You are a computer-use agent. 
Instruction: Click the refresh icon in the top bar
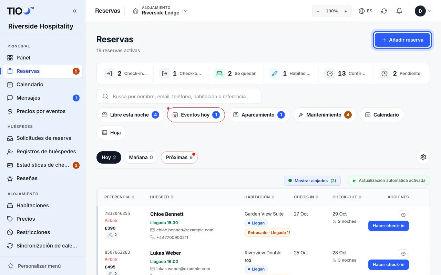coord(384,11)
